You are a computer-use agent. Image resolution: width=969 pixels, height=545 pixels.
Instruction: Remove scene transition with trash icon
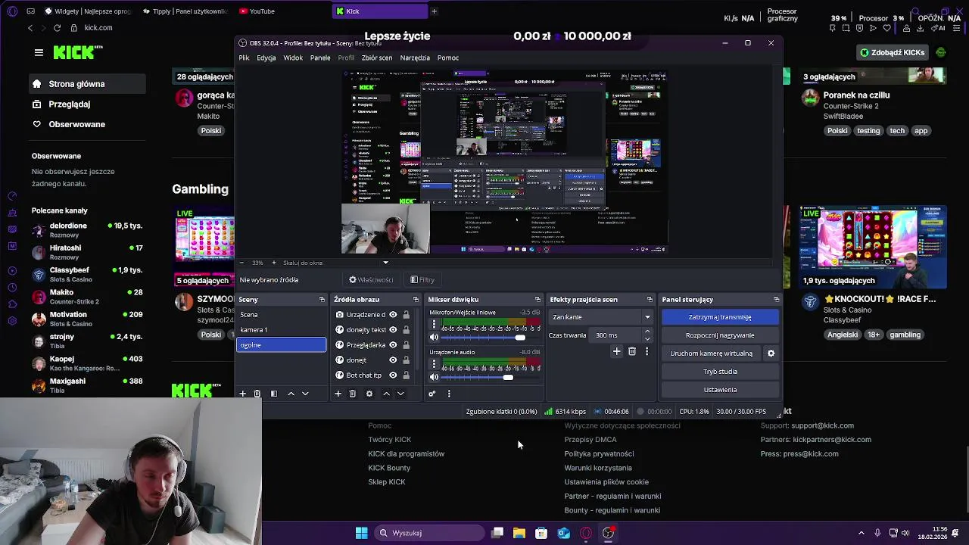coord(632,351)
